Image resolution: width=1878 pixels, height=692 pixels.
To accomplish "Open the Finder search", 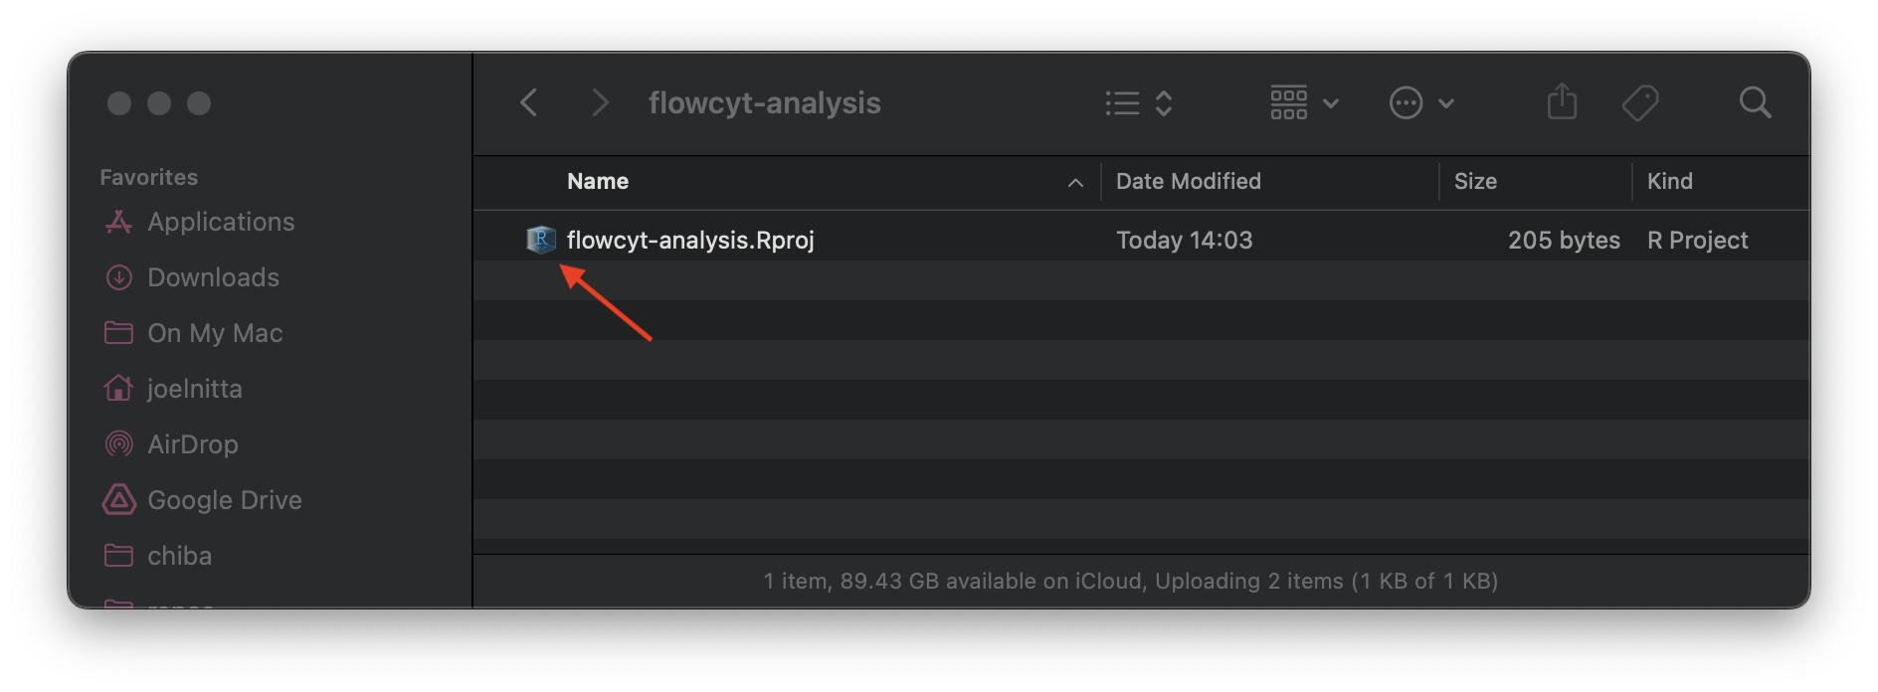I will point(1755,102).
